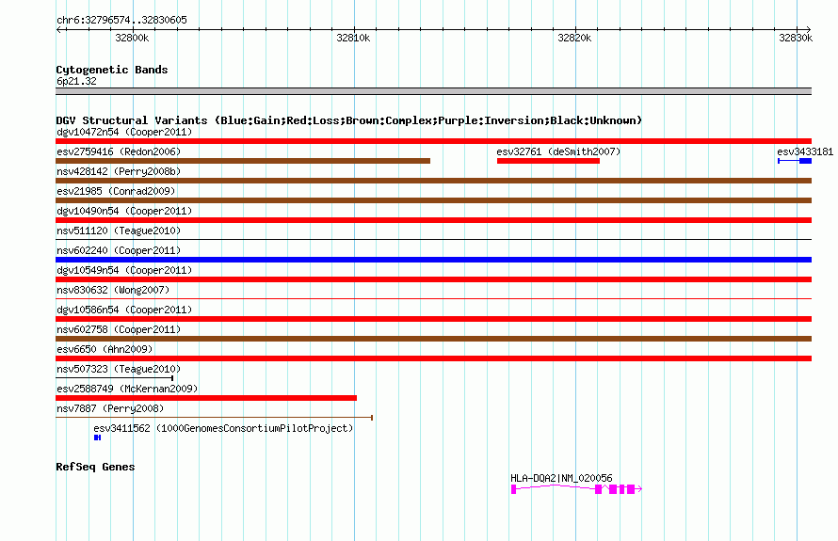838x541 pixels.
Task: Select the esv2759416 Redon2006 brown bar
Action: click(243, 161)
